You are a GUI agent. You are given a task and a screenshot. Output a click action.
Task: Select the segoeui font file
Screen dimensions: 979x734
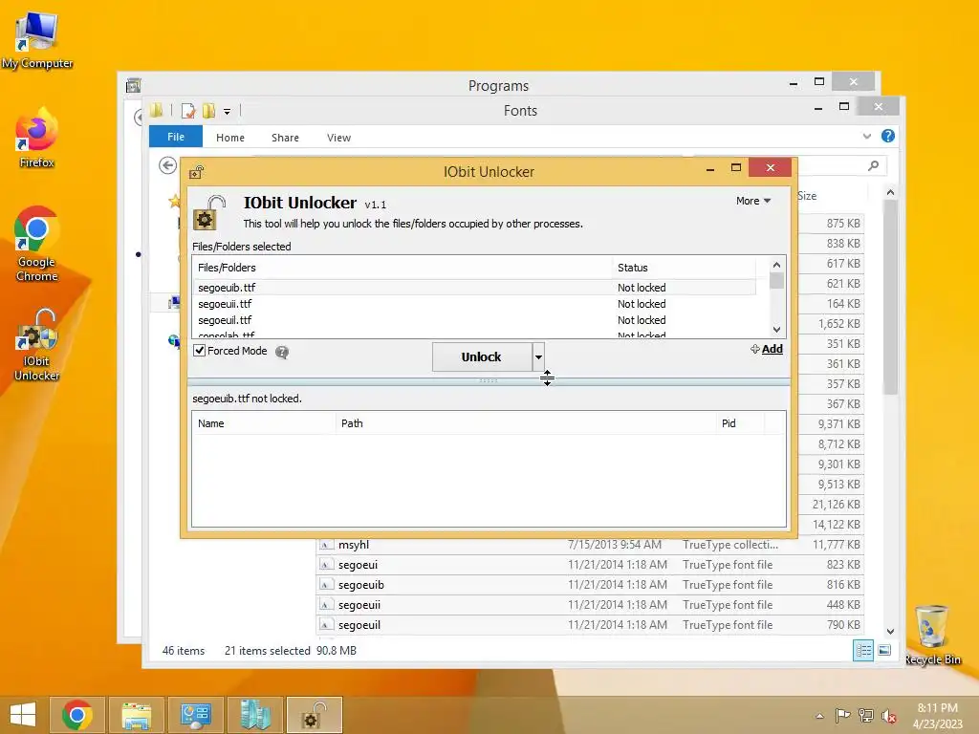click(590, 565)
